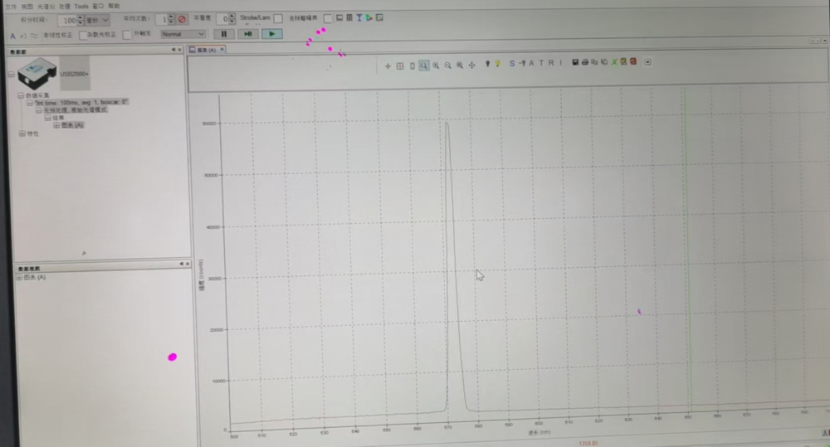This screenshot has width=830, height=447.
Task: Toggle the electric dark correction checkbox
Action: [x=328, y=18]
